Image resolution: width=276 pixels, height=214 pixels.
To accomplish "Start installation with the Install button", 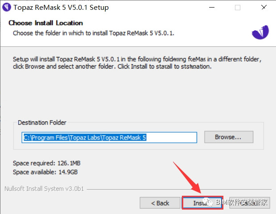I will point(202,203).
